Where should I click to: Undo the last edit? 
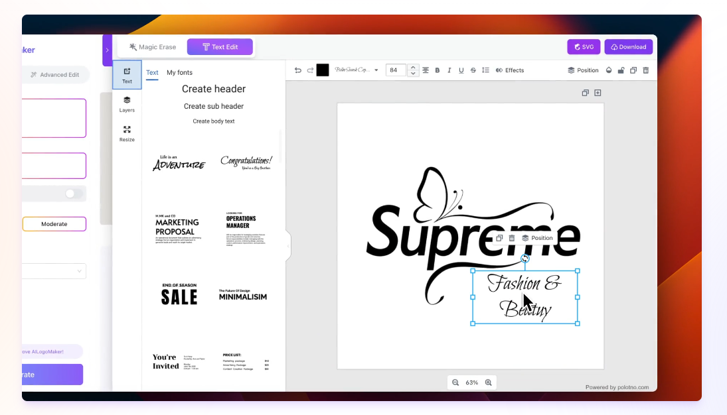(298, 70)
